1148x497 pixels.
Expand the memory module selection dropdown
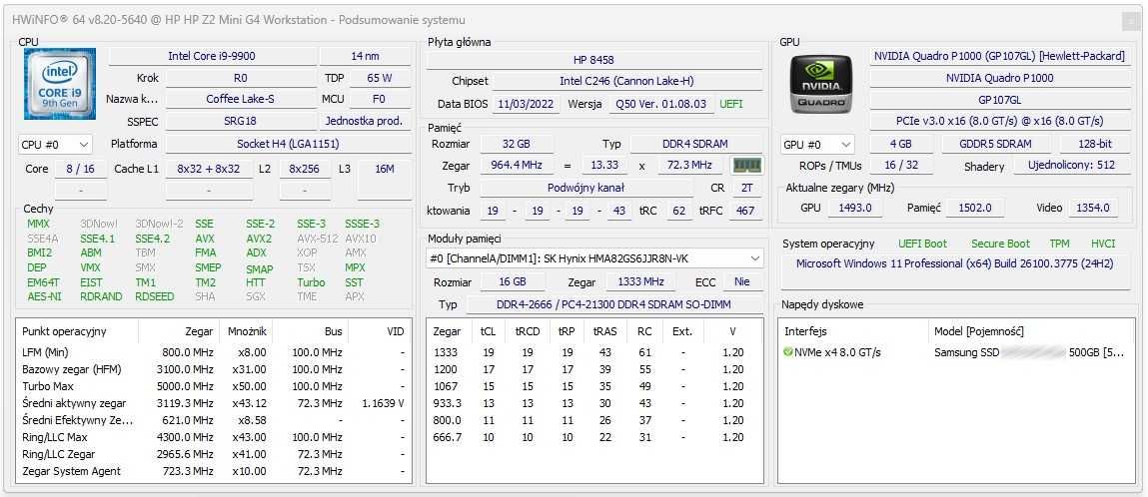594,258
